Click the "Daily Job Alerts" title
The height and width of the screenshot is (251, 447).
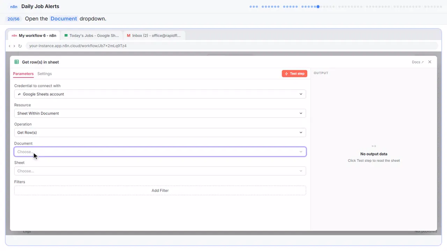[40, 6]
